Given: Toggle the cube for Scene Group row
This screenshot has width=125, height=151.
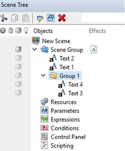Looking at the screenshot, I should (18, 49).
